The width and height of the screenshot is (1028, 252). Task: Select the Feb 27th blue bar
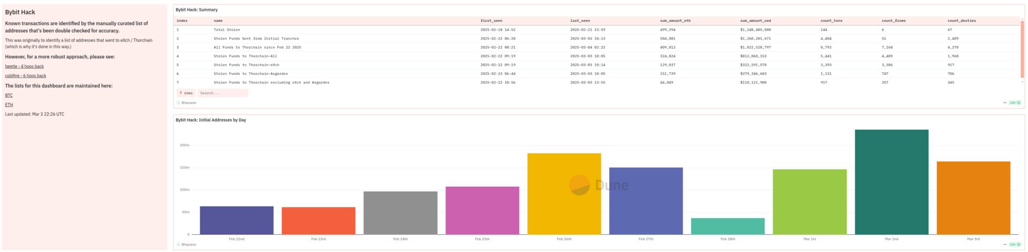pyautogui.click(x=646, y=201)
